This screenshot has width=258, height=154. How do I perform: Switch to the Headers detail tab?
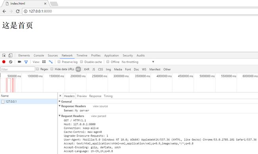[69, 96]
